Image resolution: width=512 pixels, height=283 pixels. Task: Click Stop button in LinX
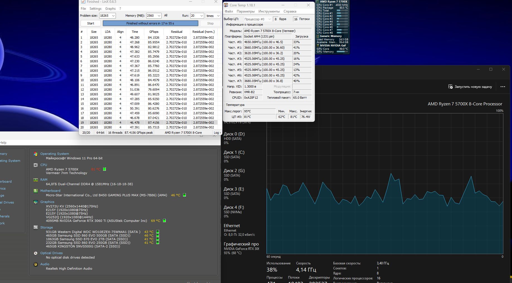tap(210, 23)
